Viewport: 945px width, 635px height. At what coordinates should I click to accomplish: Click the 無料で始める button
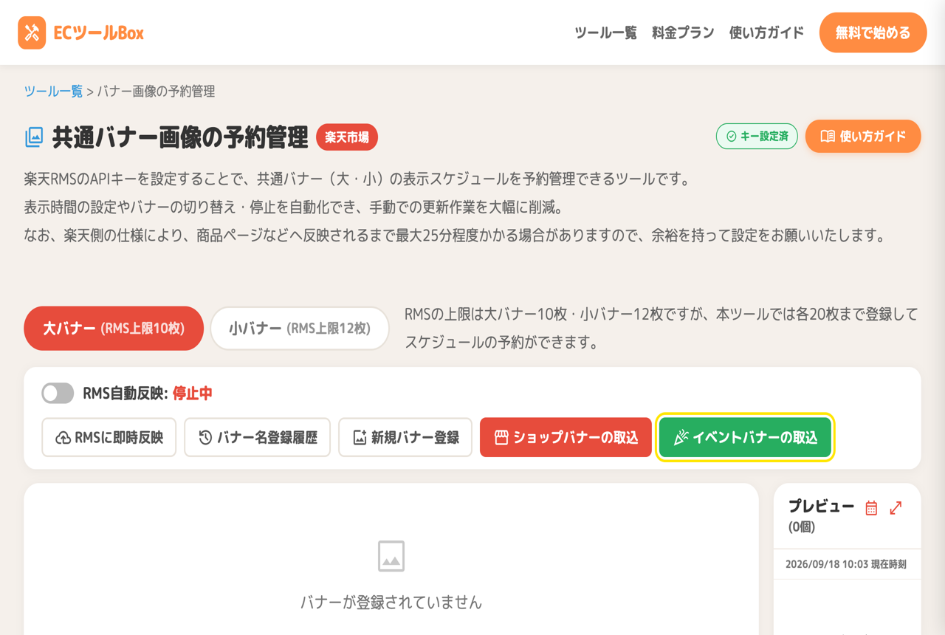click(873, 32)
